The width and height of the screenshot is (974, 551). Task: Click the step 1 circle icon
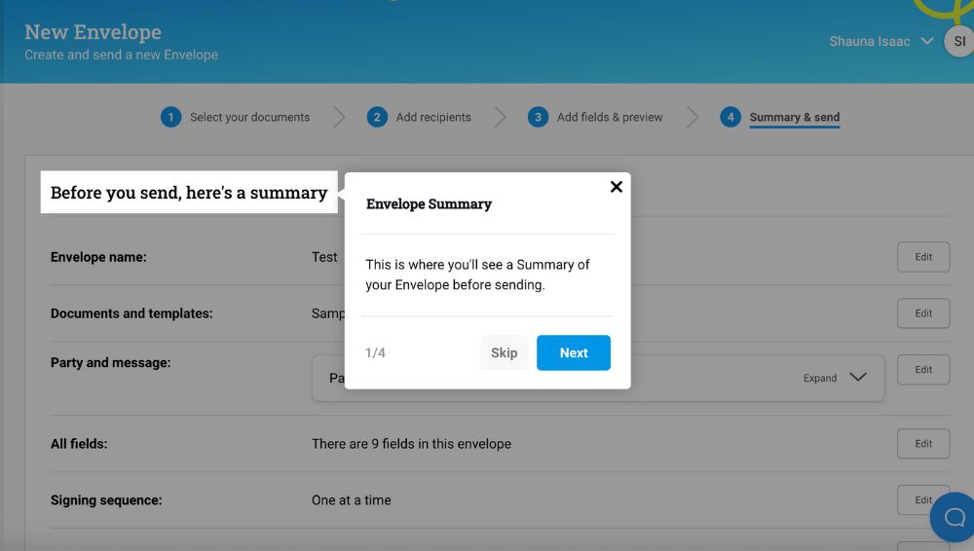point(170,117)
